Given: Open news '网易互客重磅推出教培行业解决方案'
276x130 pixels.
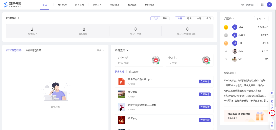Looking at the screenshot, I should point(242,91).
